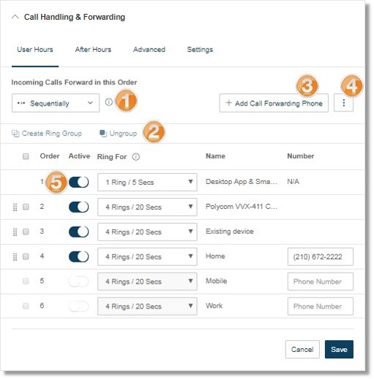Click the Existing device name text

pyautogui.click(x=230, y=232)
